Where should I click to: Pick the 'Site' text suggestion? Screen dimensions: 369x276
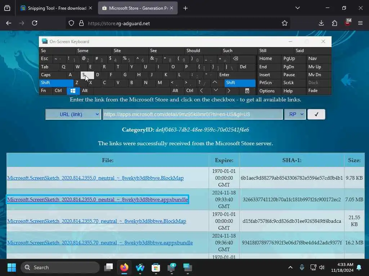click(x=130, y=51)
